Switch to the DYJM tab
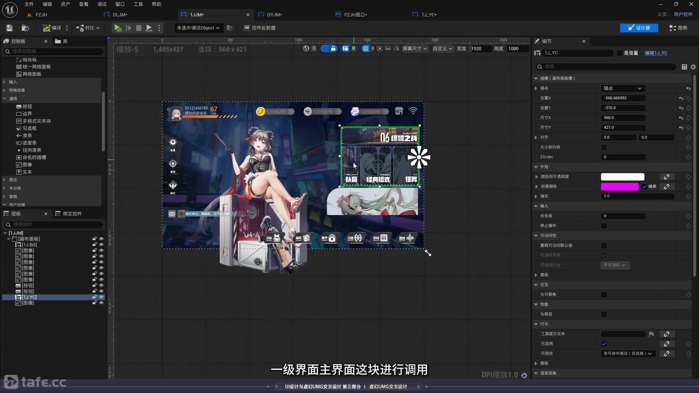 point(274,15)
